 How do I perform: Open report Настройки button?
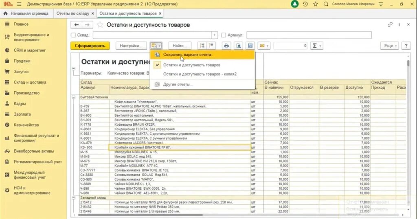coord(131,46)
